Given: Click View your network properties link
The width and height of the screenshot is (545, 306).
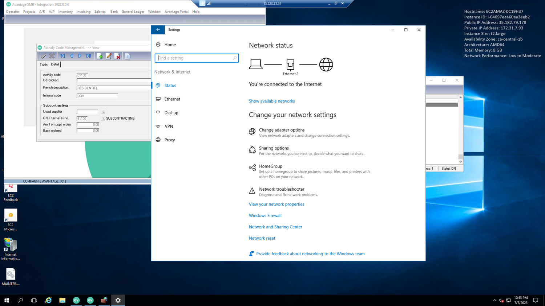Looking at the screenshot, I should tap(276, 204).
